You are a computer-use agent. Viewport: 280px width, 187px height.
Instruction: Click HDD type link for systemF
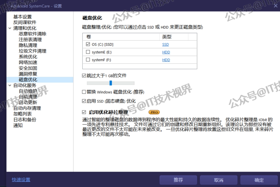point(166,60)
